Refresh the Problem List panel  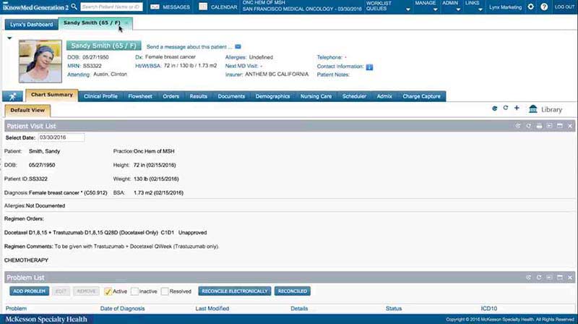(x=538, y=277)
